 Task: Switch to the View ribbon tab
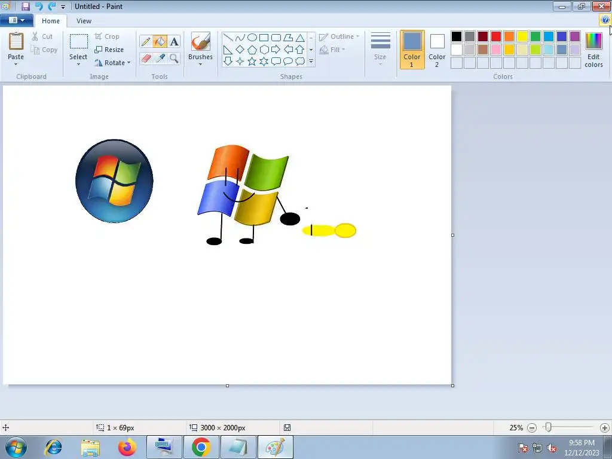84,21
